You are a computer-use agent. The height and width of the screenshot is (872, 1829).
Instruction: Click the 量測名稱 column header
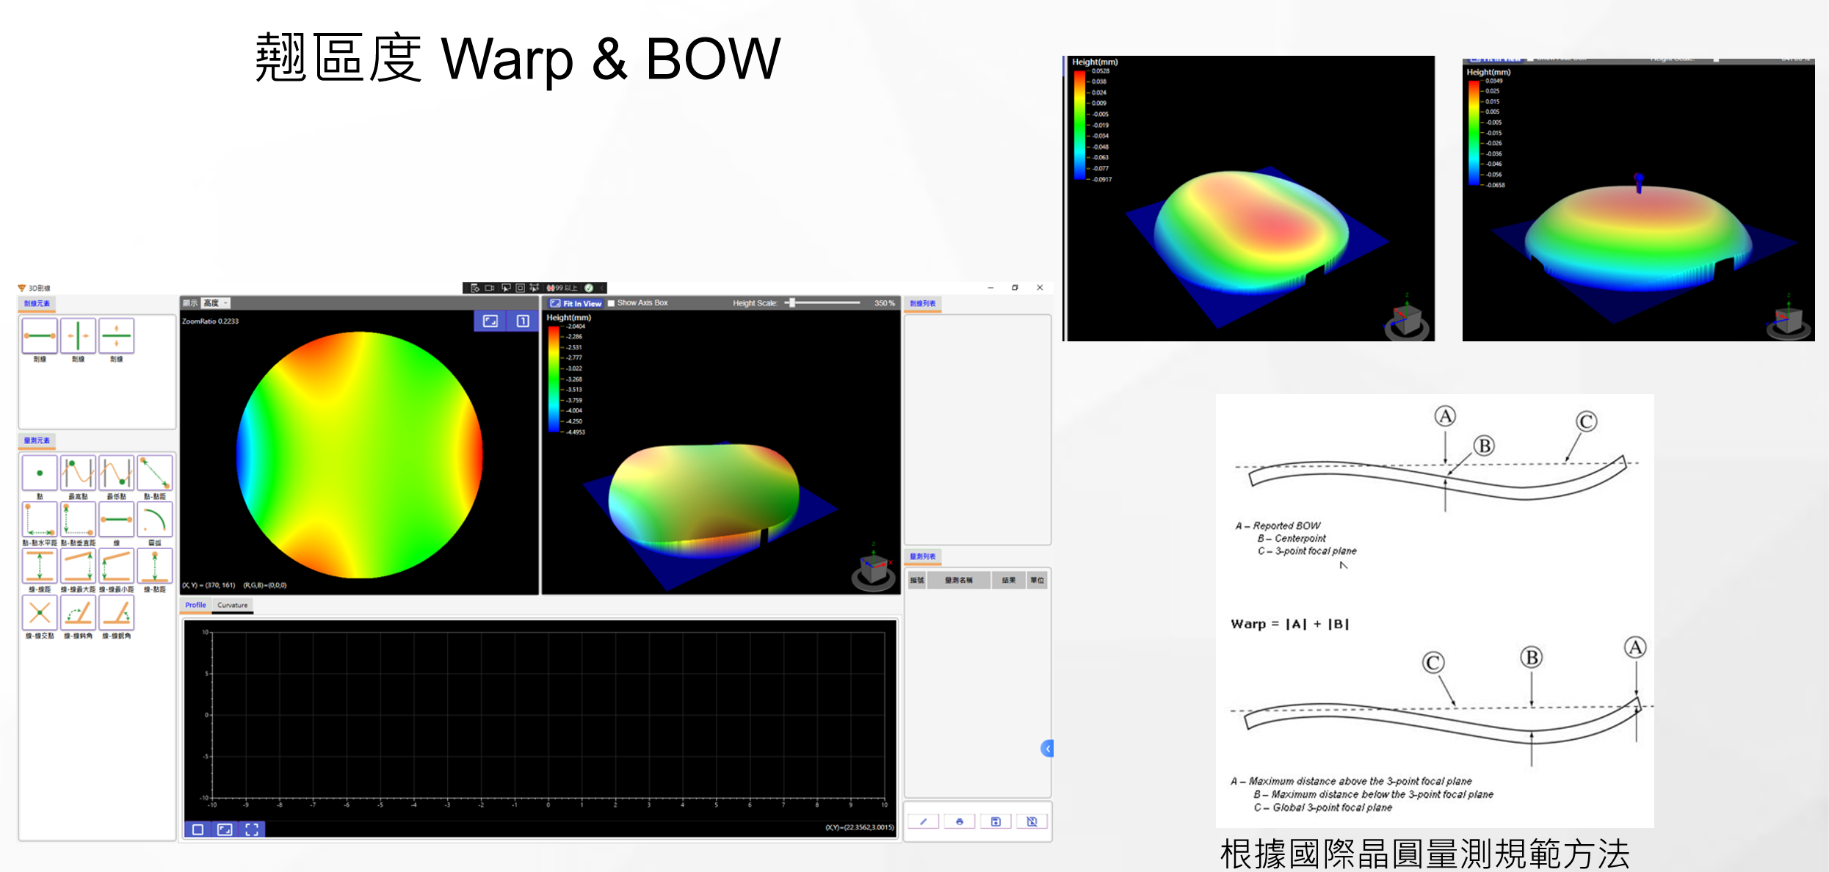pos(959,580)
